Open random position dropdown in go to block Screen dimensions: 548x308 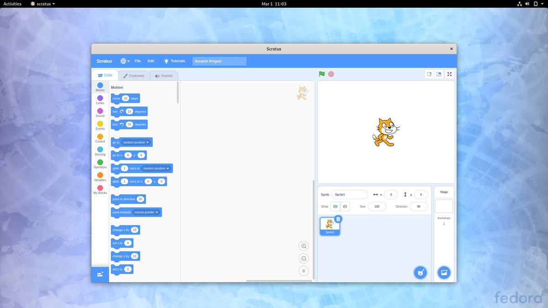click(x=136, y=142)
